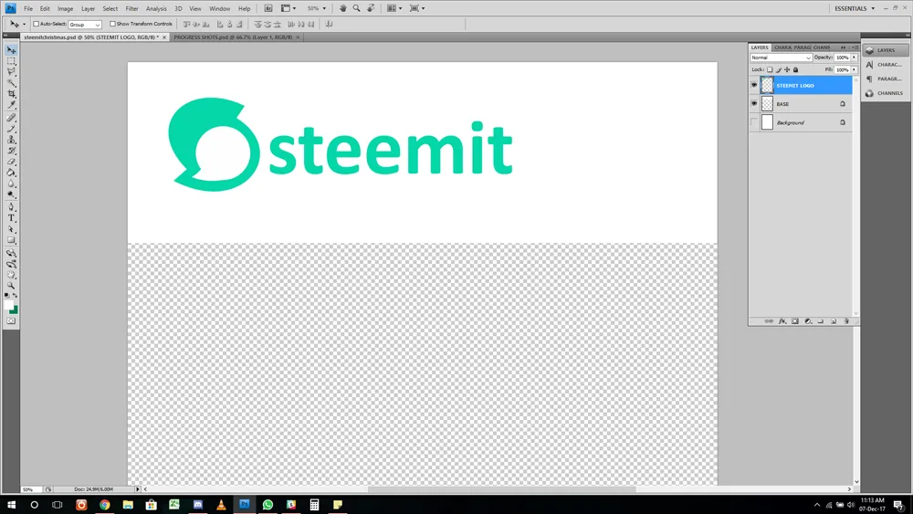Click the white foreground color swatch

(x=8, y=305)
